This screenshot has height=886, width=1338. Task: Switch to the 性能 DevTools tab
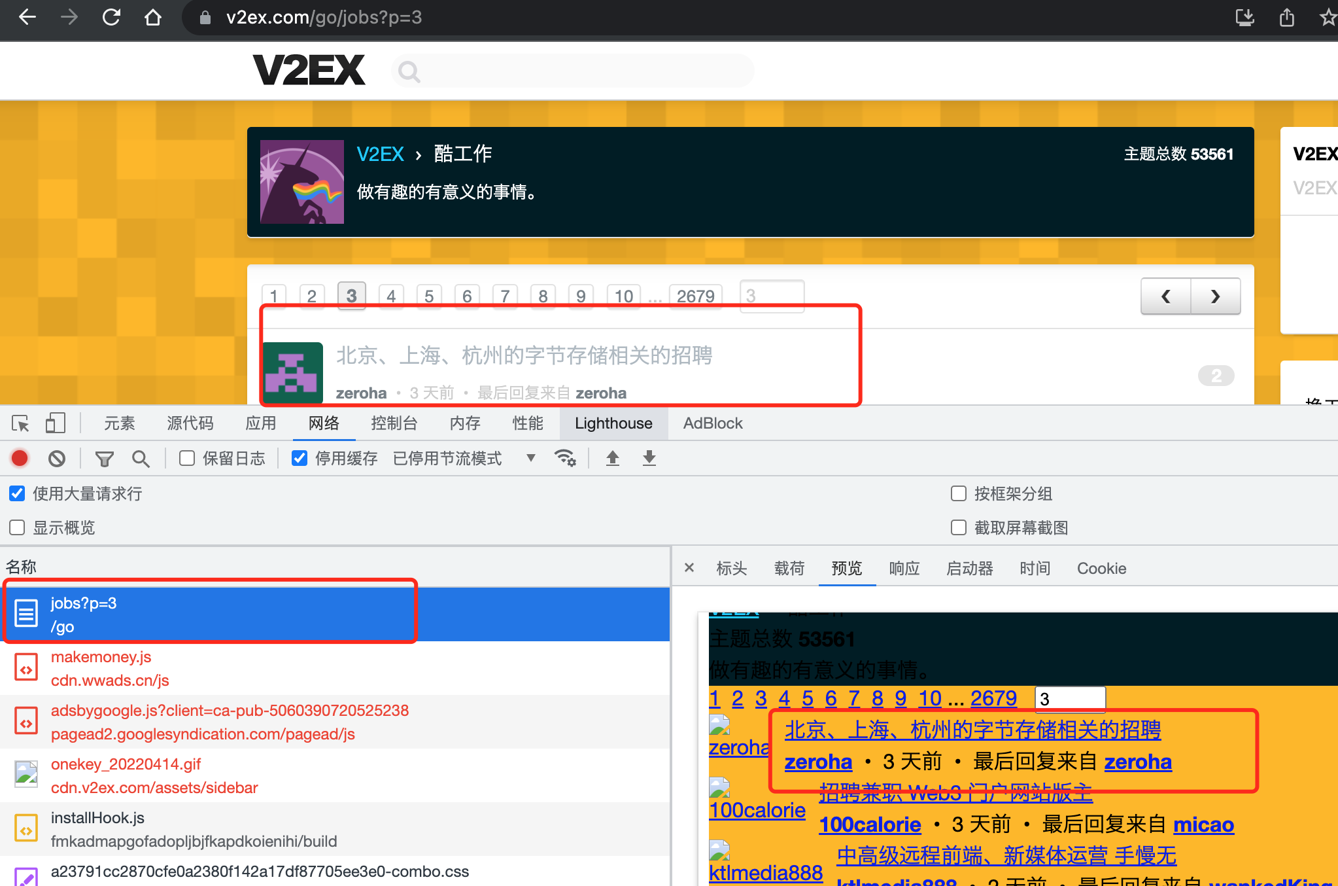(x=528, y=423)
